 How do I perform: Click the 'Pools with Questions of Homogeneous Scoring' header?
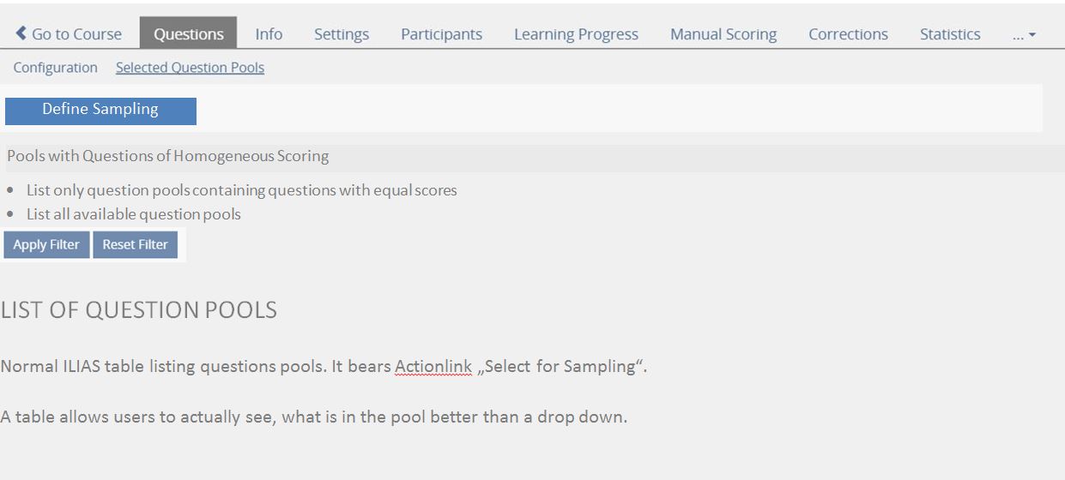[167, 156]
